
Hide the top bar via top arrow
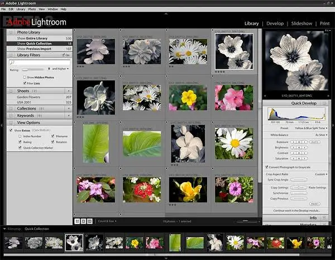166,13
